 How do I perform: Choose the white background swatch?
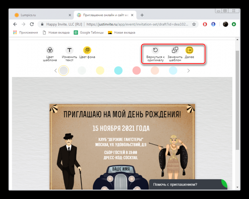(x=82, y=71)
